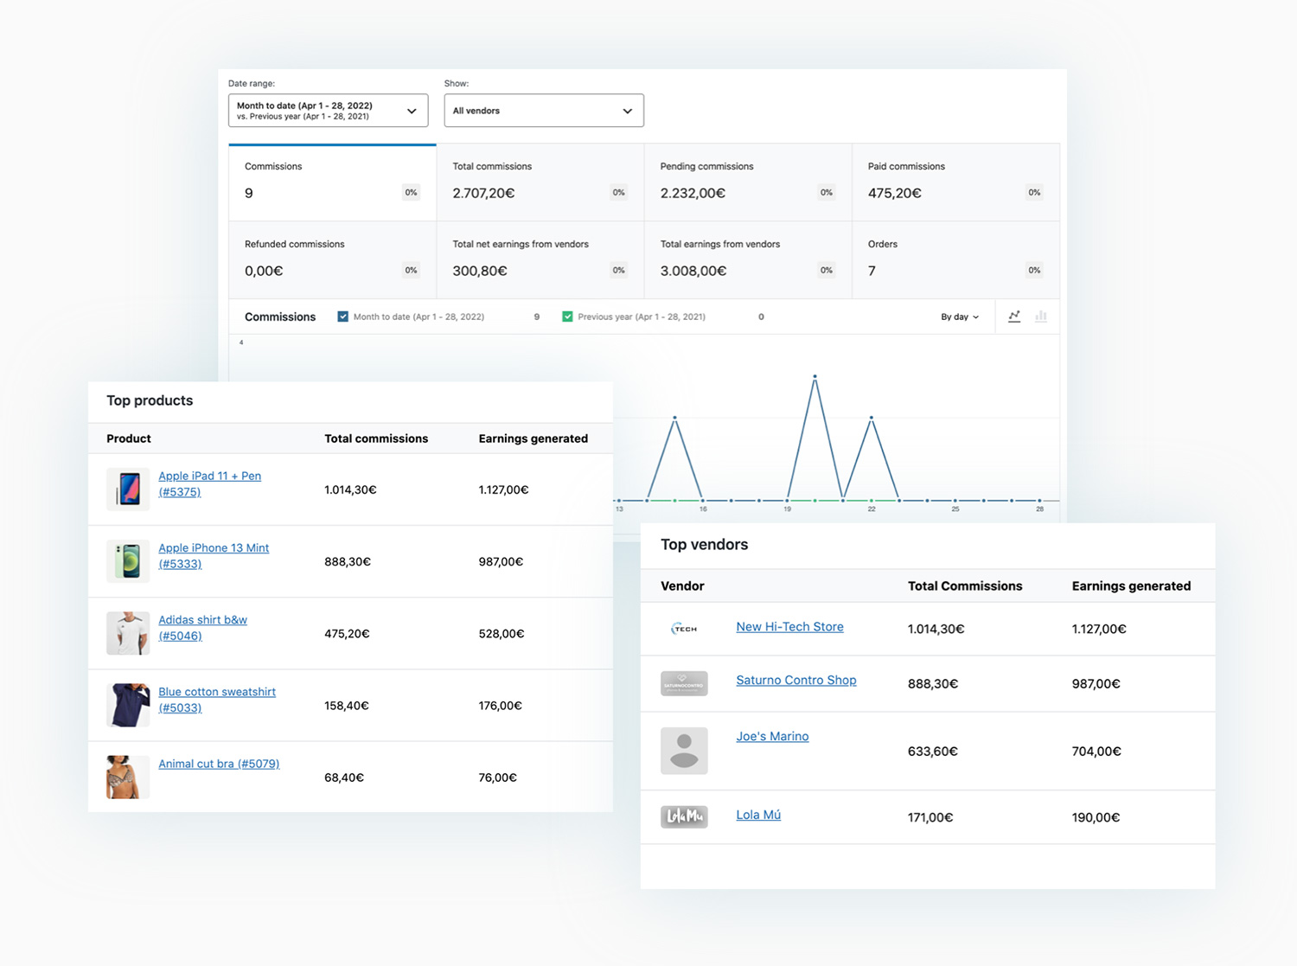Screen dimensions: 1297x966
Task: Click the highest peak point on the chart
Action: coord(815,376)
